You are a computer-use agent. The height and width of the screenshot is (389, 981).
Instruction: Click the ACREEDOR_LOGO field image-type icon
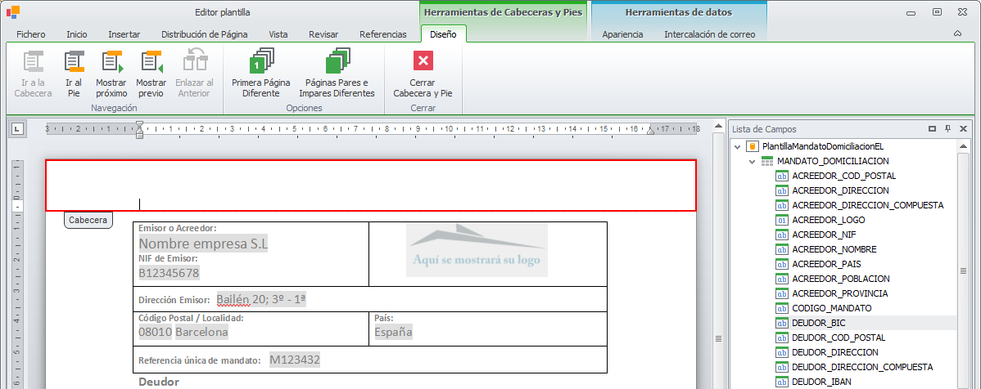782,220
